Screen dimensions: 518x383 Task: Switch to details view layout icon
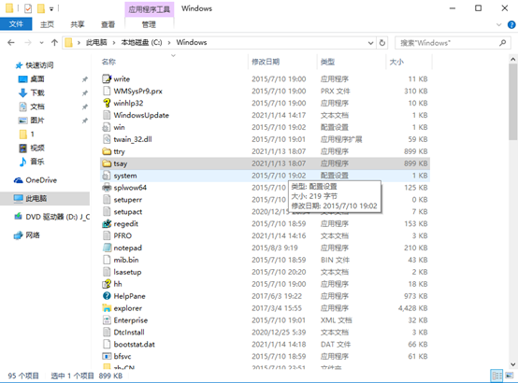[496, 376]
